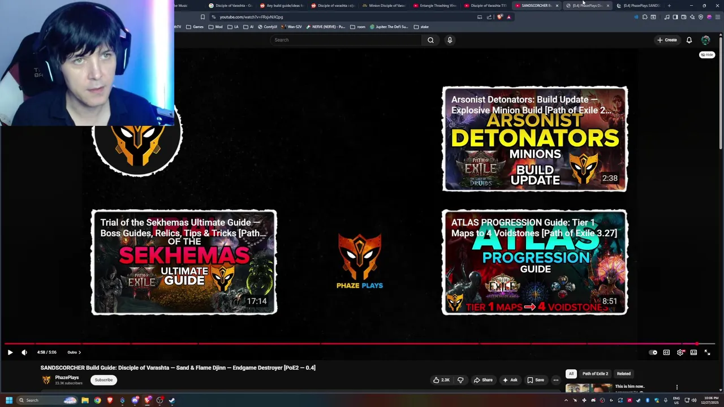Toggle subtitles/closed captions
The width and height of the screenshot is (724, 407).
pos(666,352)
